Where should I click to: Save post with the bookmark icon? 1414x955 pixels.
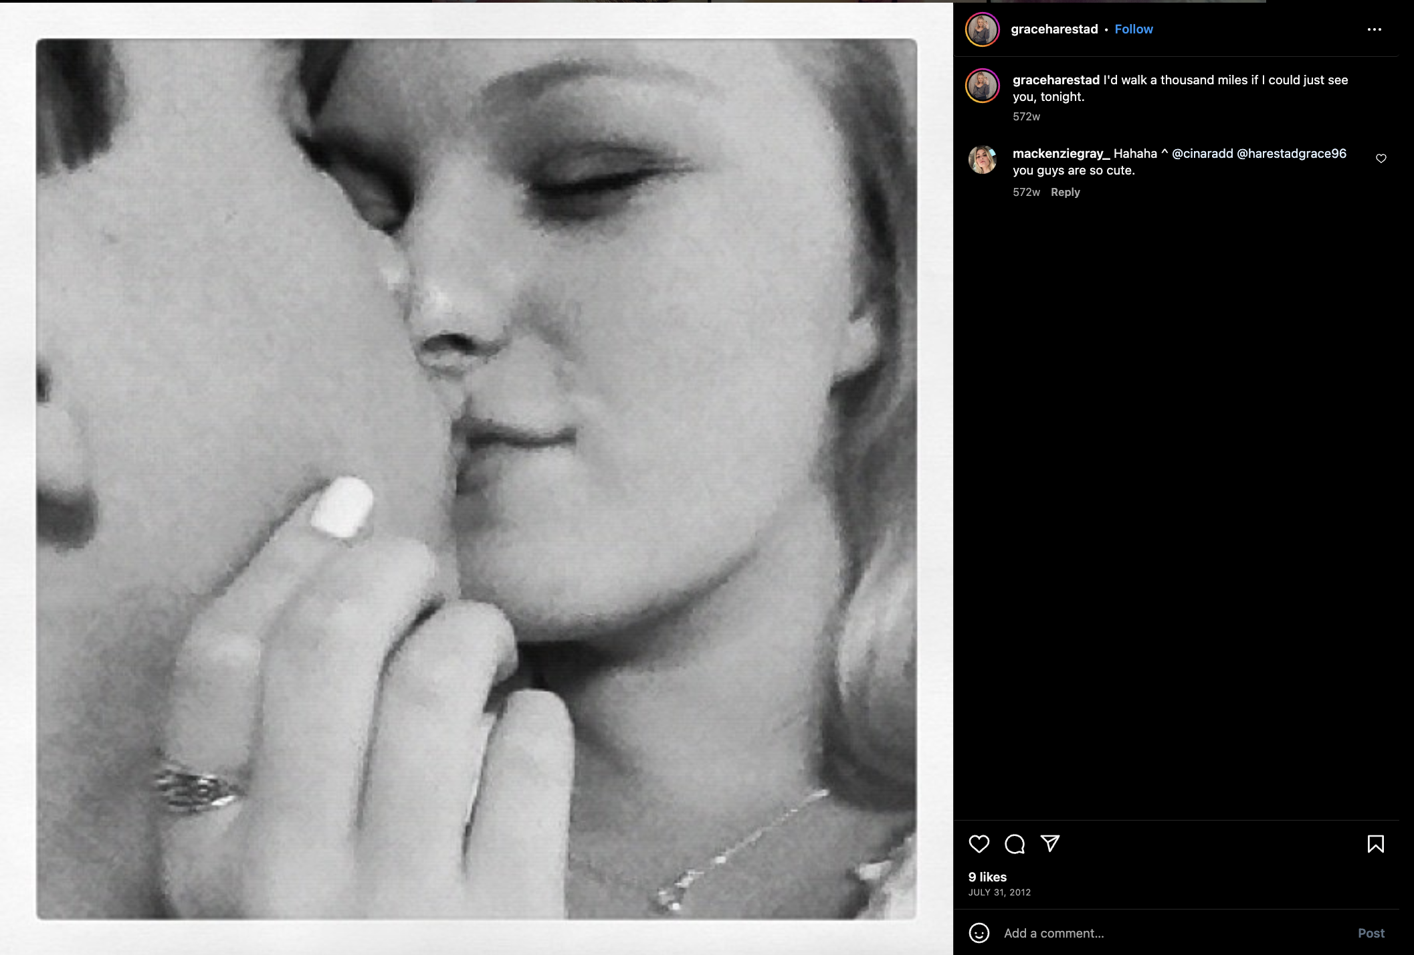pos(1375,844)
